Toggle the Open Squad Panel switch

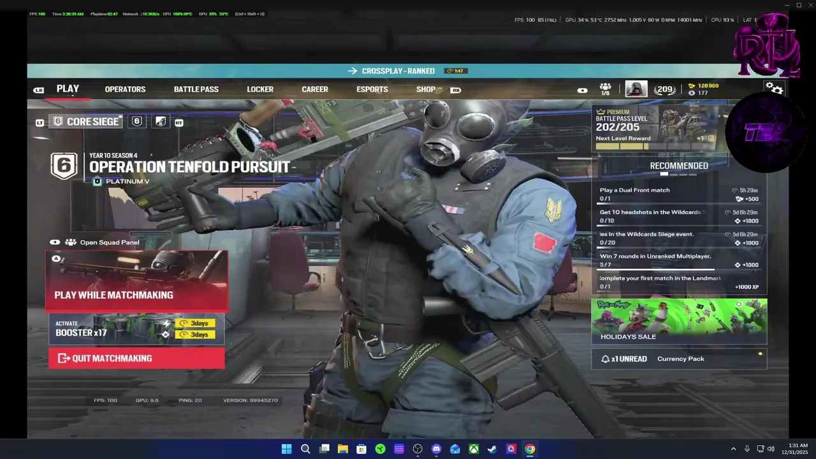[x=55, y=242]
